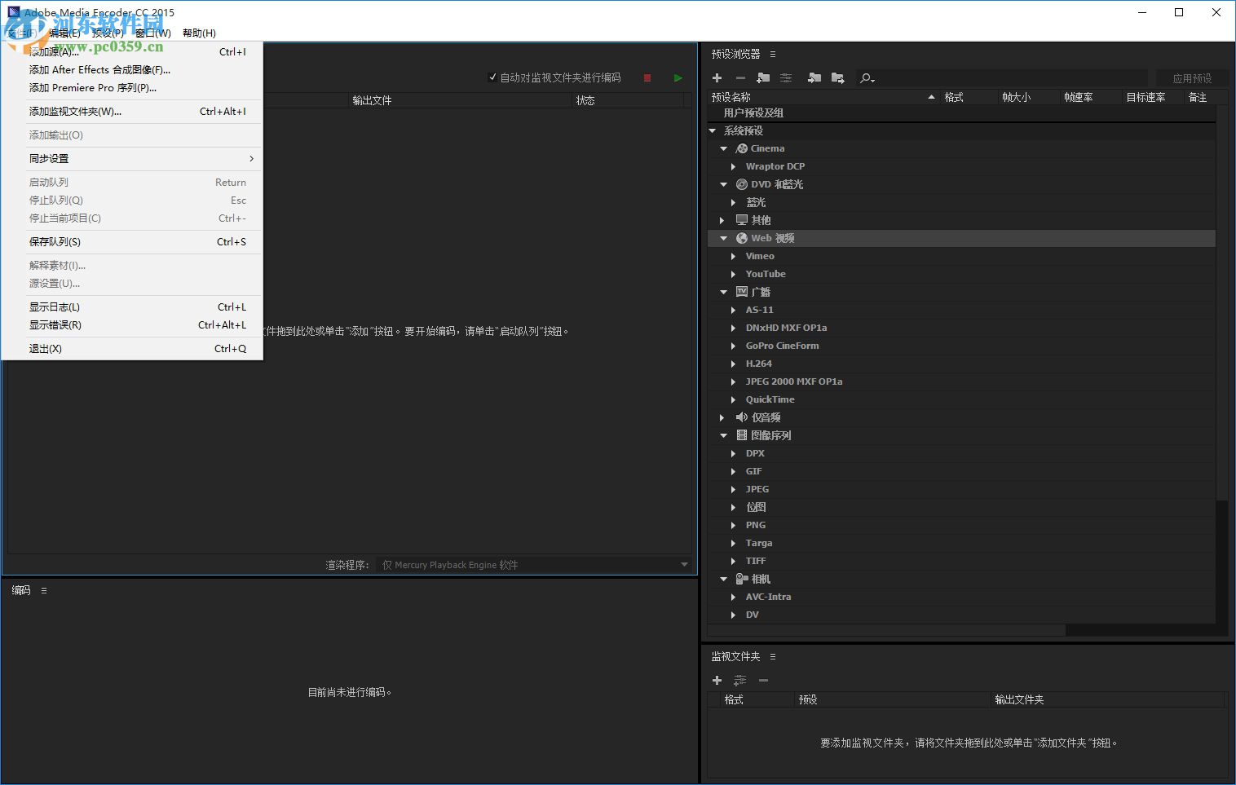
Task: Create a new preset with the plus icon
Action: click(x=717, y=77)
